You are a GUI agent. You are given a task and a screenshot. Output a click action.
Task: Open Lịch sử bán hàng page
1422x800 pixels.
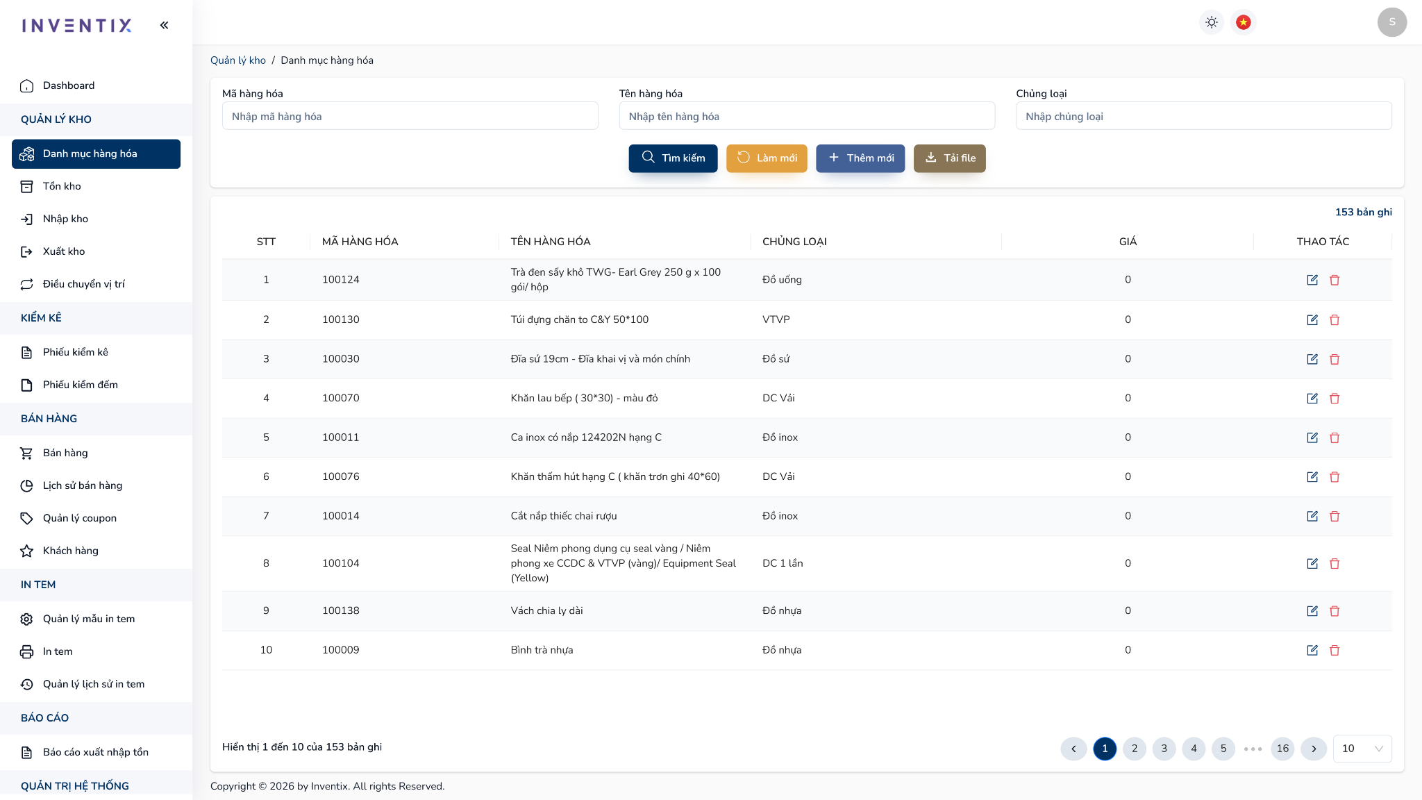[x=96, y=485]
